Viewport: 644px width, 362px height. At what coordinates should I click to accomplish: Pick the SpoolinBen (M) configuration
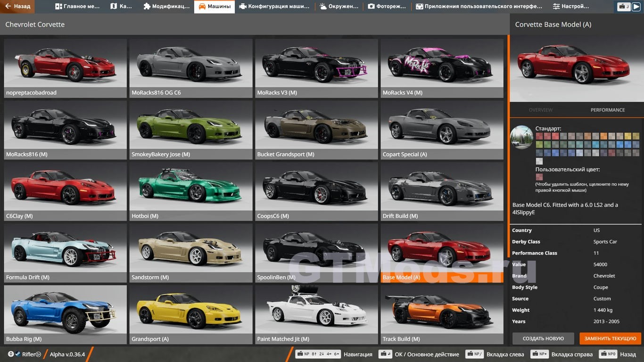[x=316, y=253]
